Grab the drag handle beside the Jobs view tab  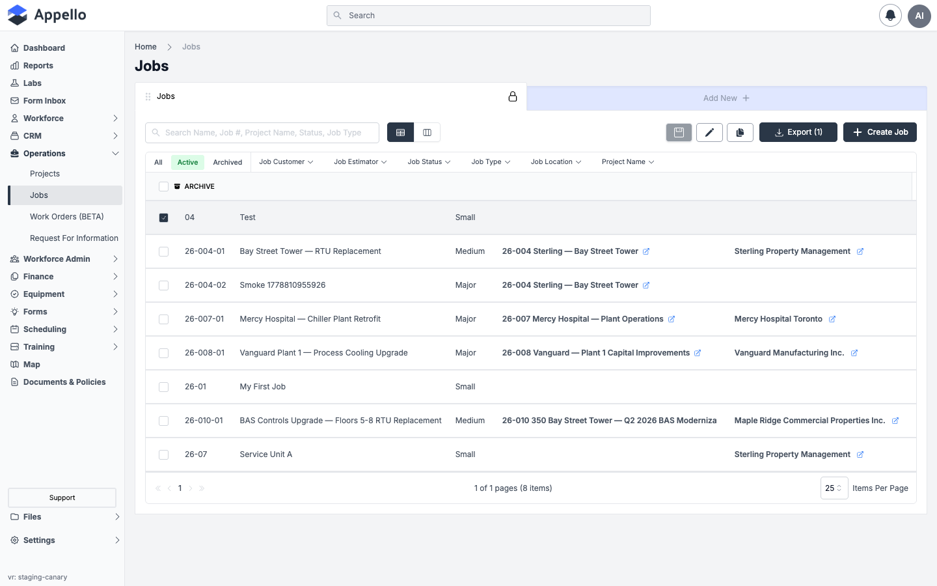click(148, 96)
